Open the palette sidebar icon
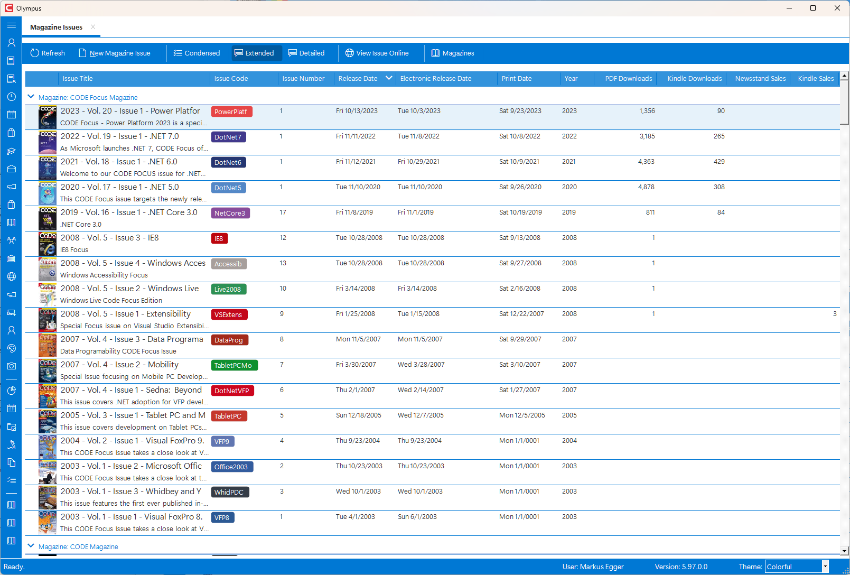This screenshot has height=575, width=850. point(11,348)
